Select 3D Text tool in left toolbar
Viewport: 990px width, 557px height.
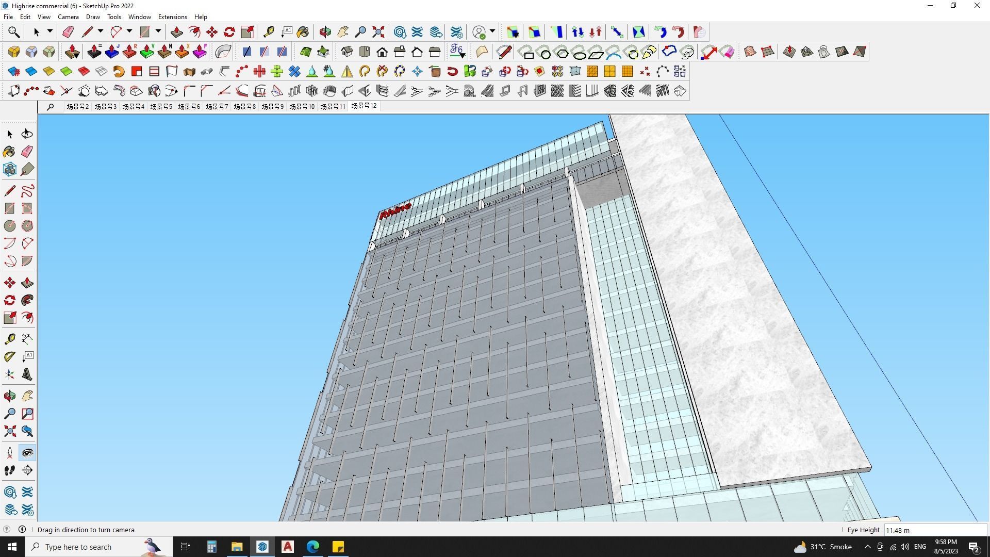[x=27, y=374]
